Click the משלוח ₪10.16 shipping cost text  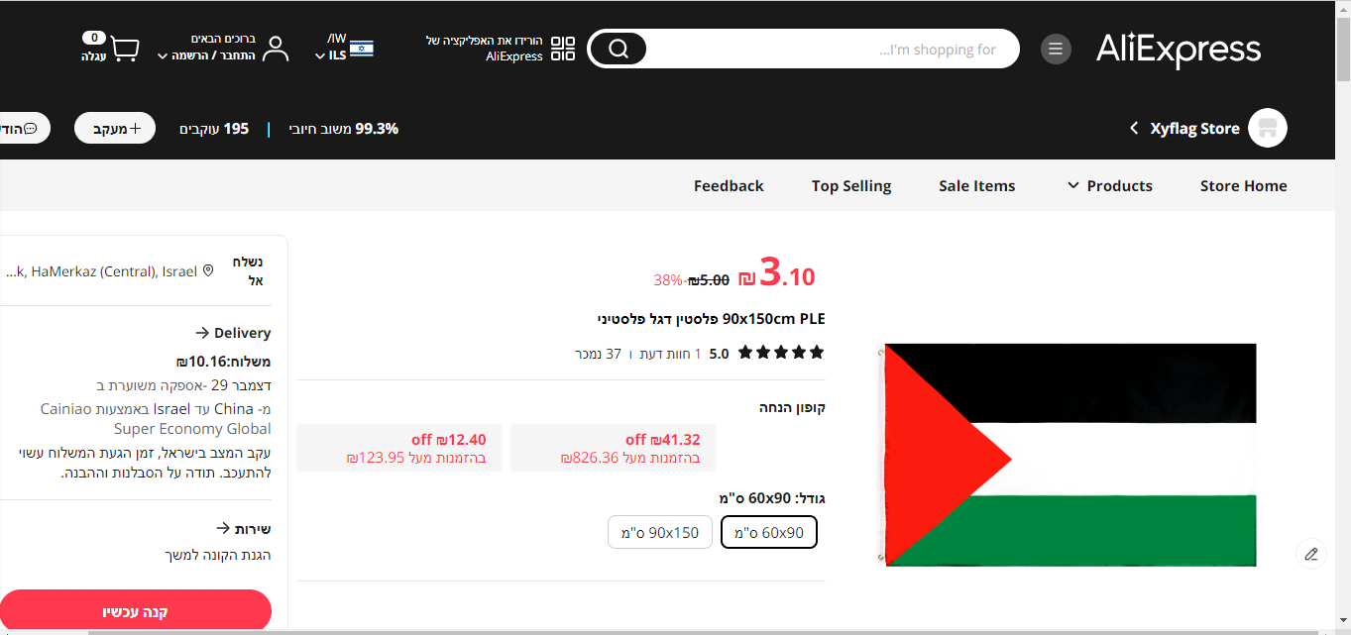223,361
